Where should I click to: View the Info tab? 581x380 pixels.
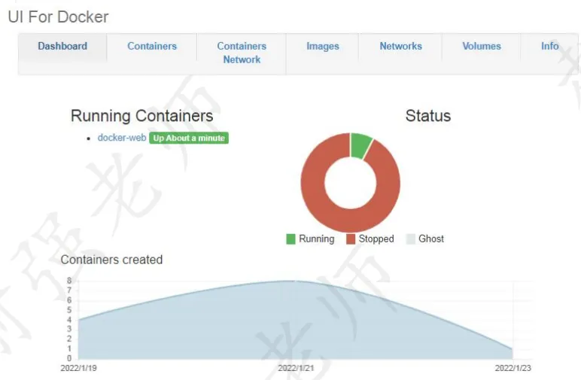coord(549,47)
